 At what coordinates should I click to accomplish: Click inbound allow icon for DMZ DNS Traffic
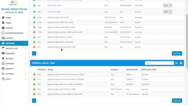[x=34, y=22]
